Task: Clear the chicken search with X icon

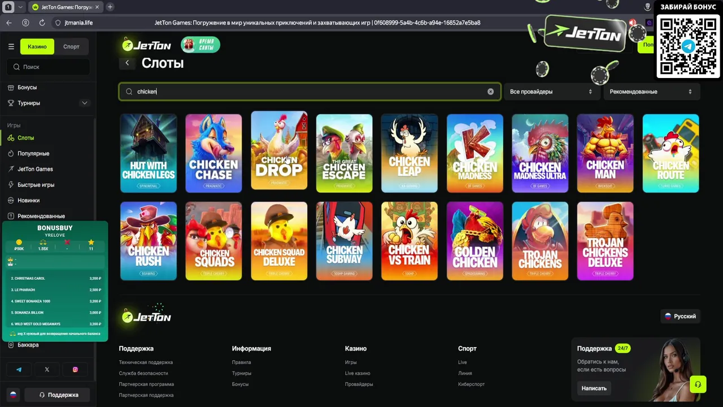Action: [x=490, y=92]
